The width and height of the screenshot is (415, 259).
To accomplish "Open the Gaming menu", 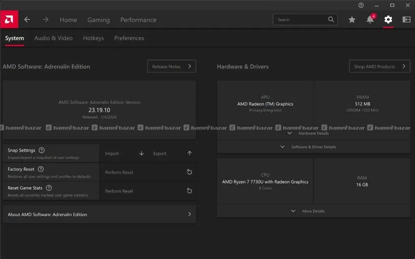I will (x=99, y=20).
